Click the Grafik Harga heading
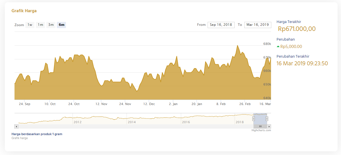The width and height of the screenshot is (341, 155). (x=24, y=11)
